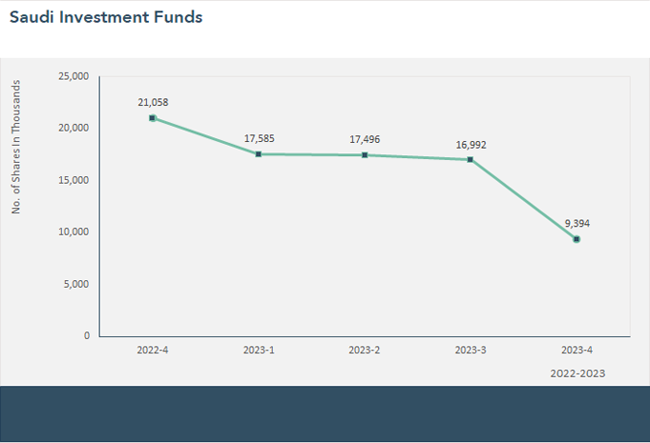The image size is (650, 443).
Task: Select the 2023-1 x-axis label
Action: click(259, 351)
